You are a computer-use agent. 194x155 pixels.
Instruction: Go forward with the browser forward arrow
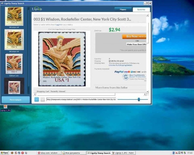pos(43,99)
